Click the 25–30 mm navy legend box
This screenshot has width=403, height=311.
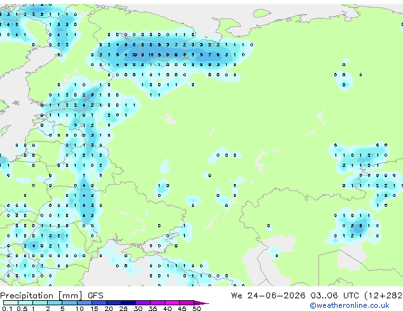[x=128, y=303]
